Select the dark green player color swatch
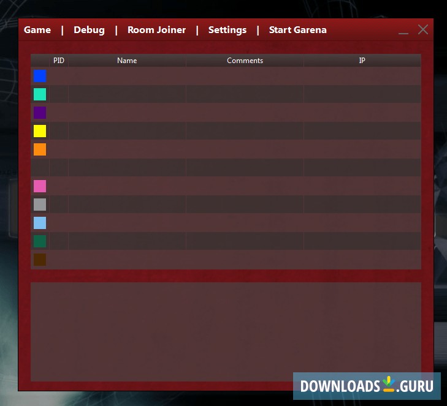The image size is (447, 406). coord(40,241)
